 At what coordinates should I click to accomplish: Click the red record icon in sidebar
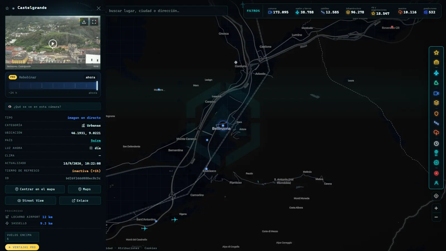pos(436,173)
